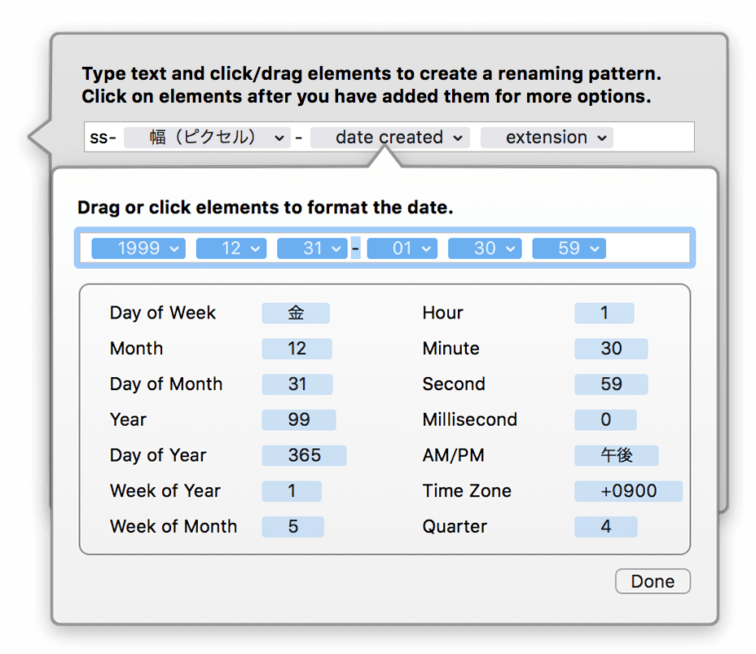Image resolution: width=756 pixels, height=654 pixels.
Task: Expand the extension token chevron
Action: pos(602,138)
